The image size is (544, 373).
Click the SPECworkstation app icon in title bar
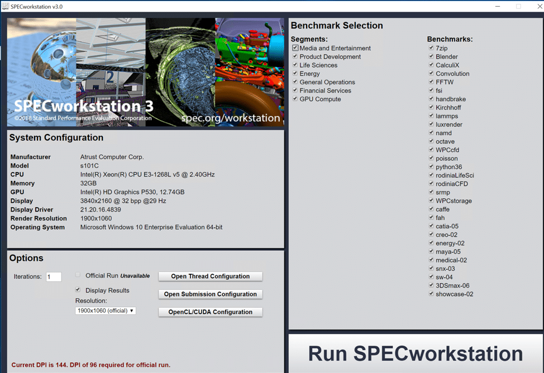pyautogui.click(x=6, y=6)
